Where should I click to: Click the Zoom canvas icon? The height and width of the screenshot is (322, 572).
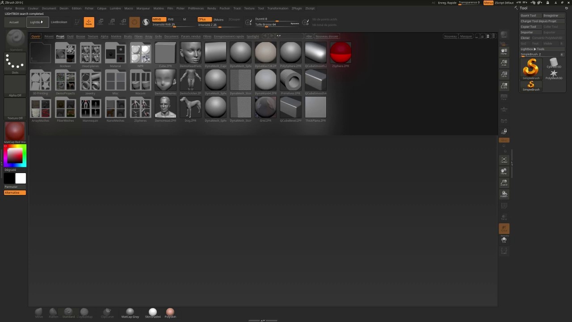pos(504,63)
